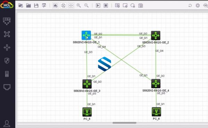Click the zoom out magnifier icon

(x=86, y=6)
